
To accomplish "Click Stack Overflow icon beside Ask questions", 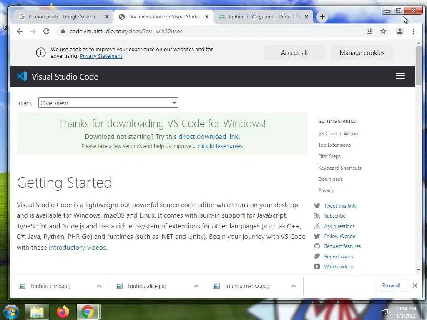I will 317,226.
